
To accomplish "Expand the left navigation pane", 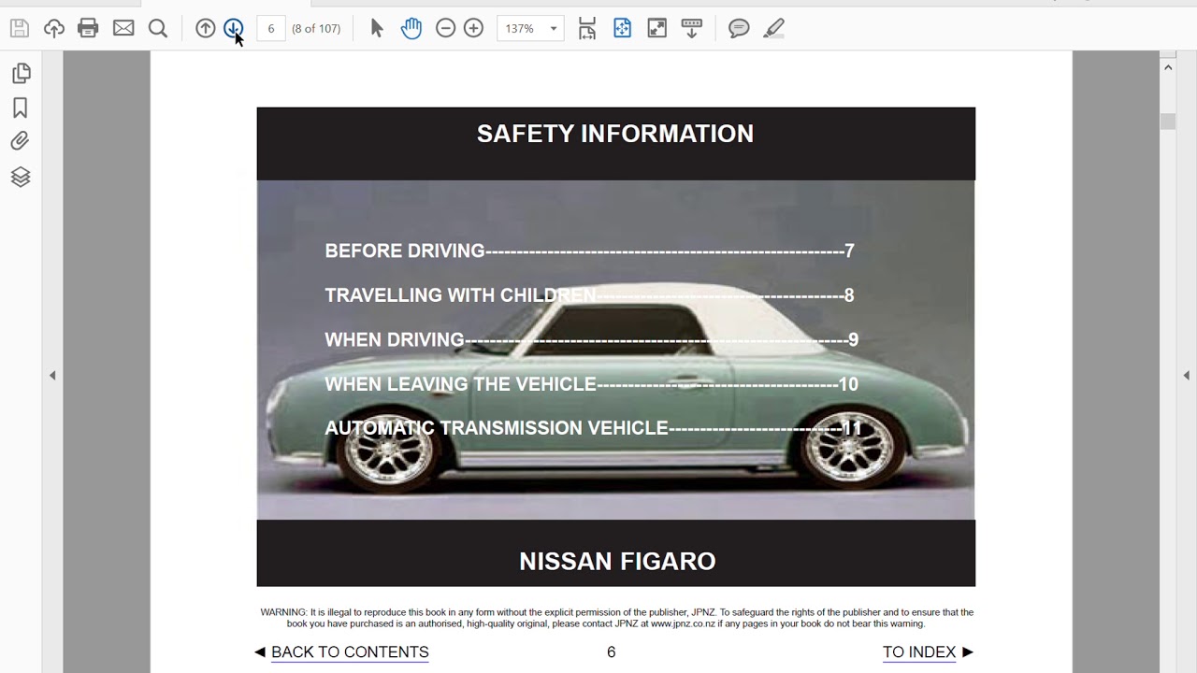I will [x=52, y=375].
